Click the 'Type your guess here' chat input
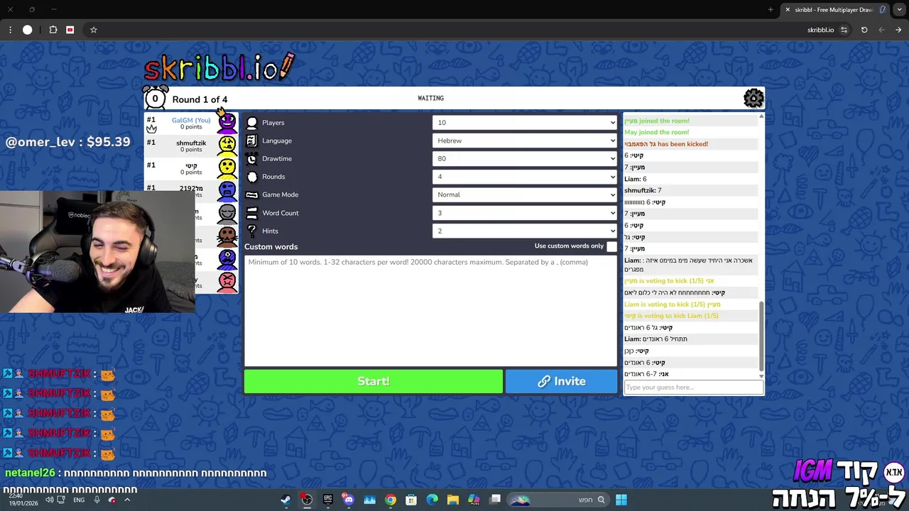This screenshot has height=511, width=909. coord(694,388)
